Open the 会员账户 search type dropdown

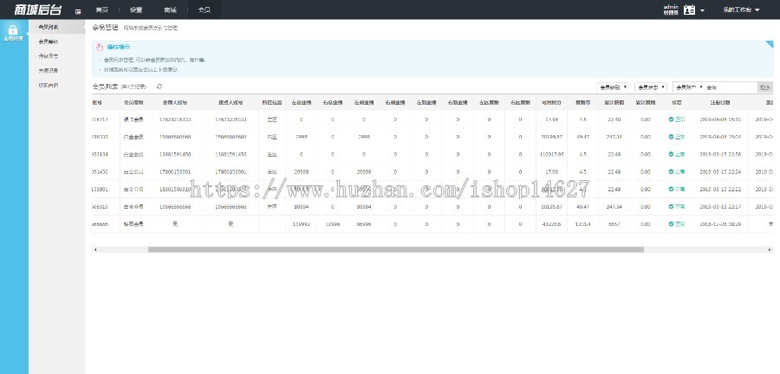[x=689, y=87]
